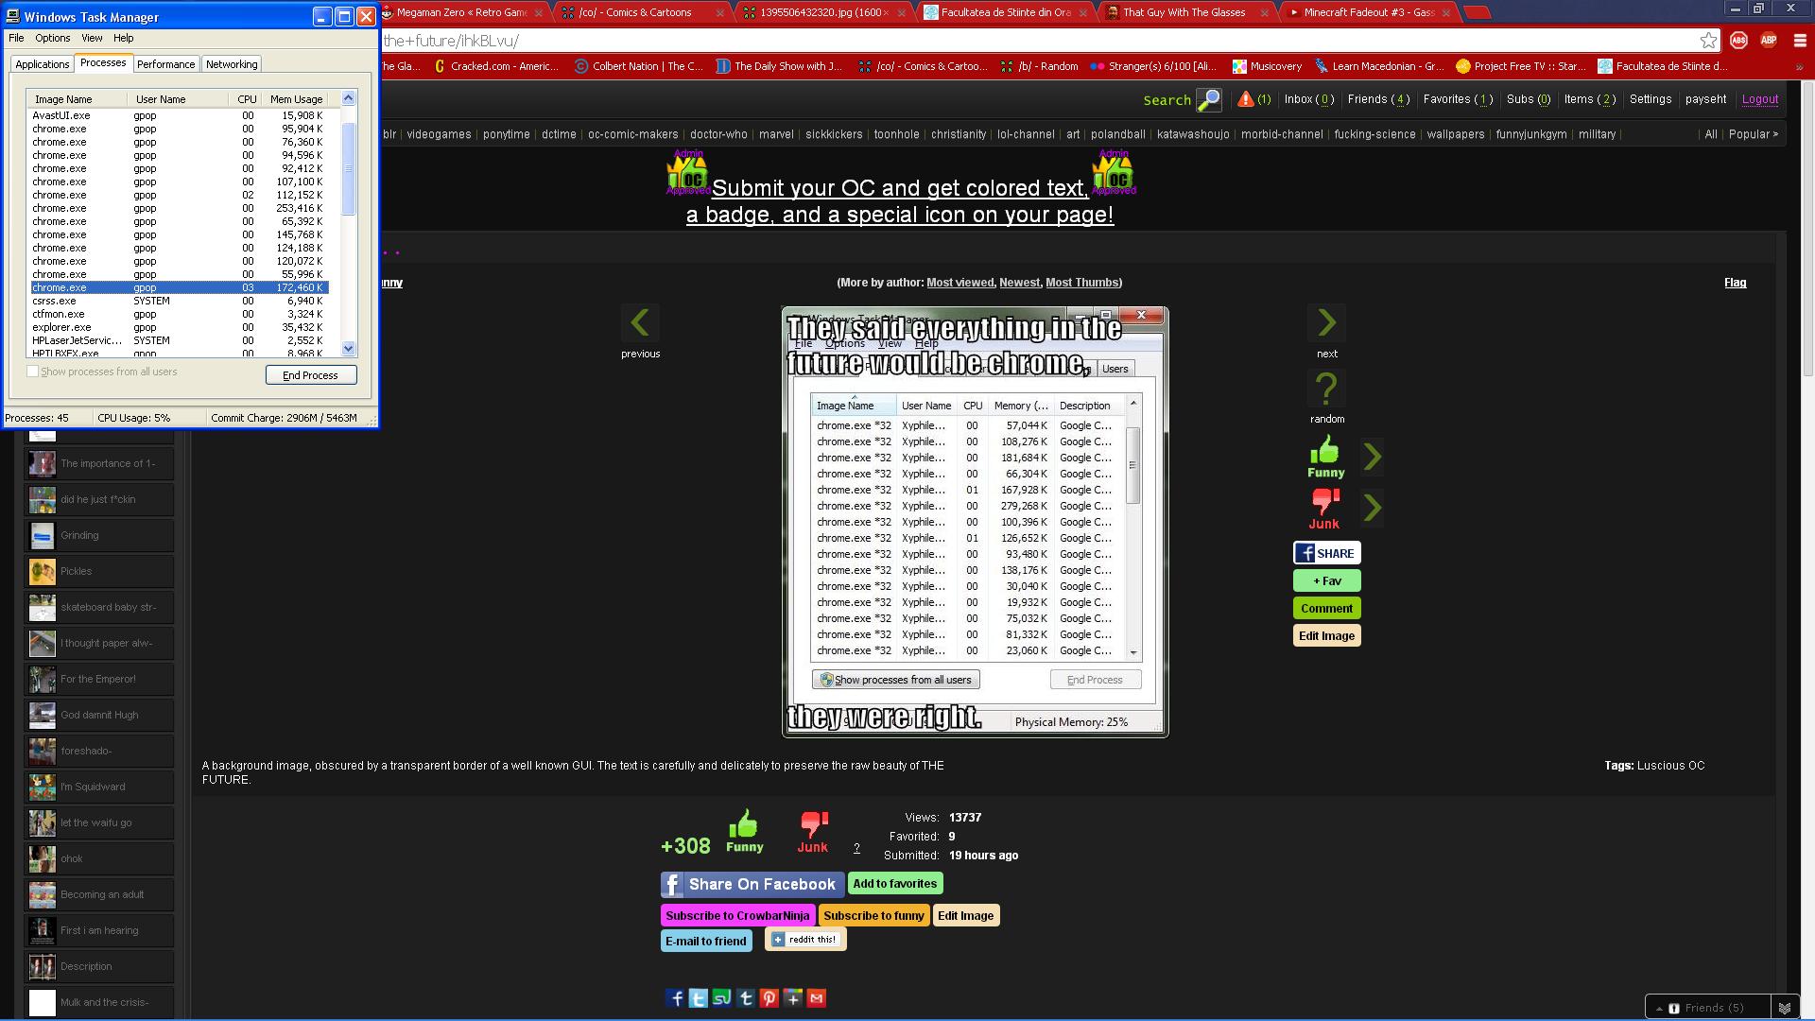Go to next image arrow

click(x=1326, y=323)
